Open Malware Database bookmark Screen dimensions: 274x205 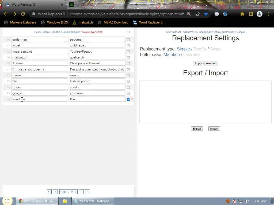point(20,22)
